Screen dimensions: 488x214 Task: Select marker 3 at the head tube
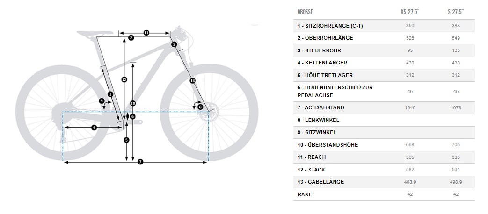tap(174, 44)
